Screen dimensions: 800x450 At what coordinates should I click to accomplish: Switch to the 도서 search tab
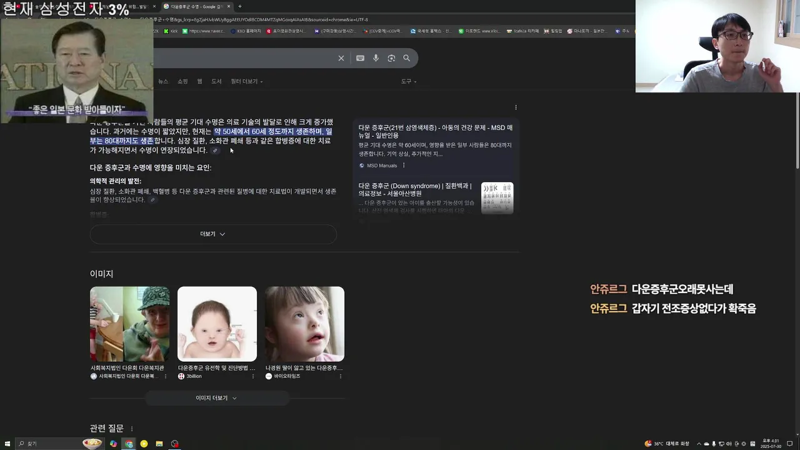click(x=216, y=81)
